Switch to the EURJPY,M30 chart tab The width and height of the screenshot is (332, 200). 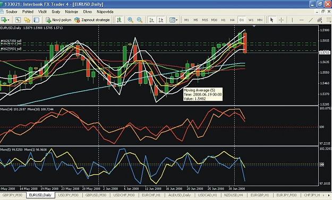(x=286, y=195)
